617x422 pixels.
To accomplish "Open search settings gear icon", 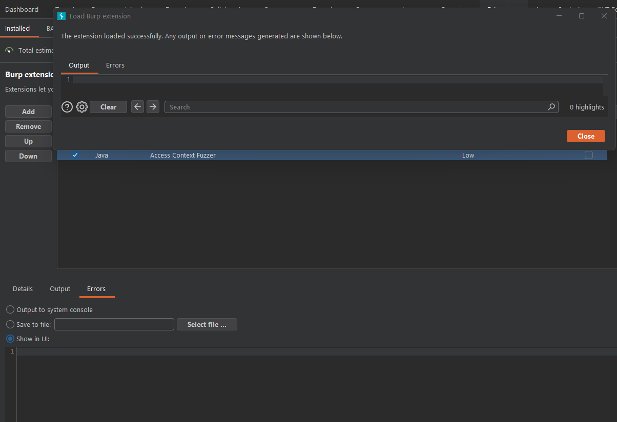I will click(x=82, y=107).
